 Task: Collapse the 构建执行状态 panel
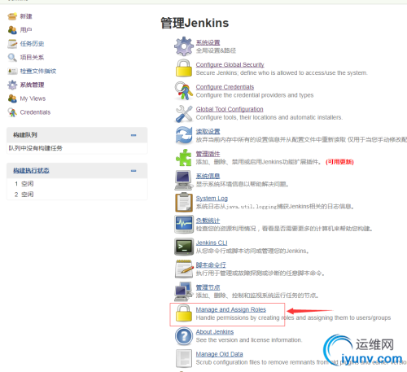pos(133,171)
